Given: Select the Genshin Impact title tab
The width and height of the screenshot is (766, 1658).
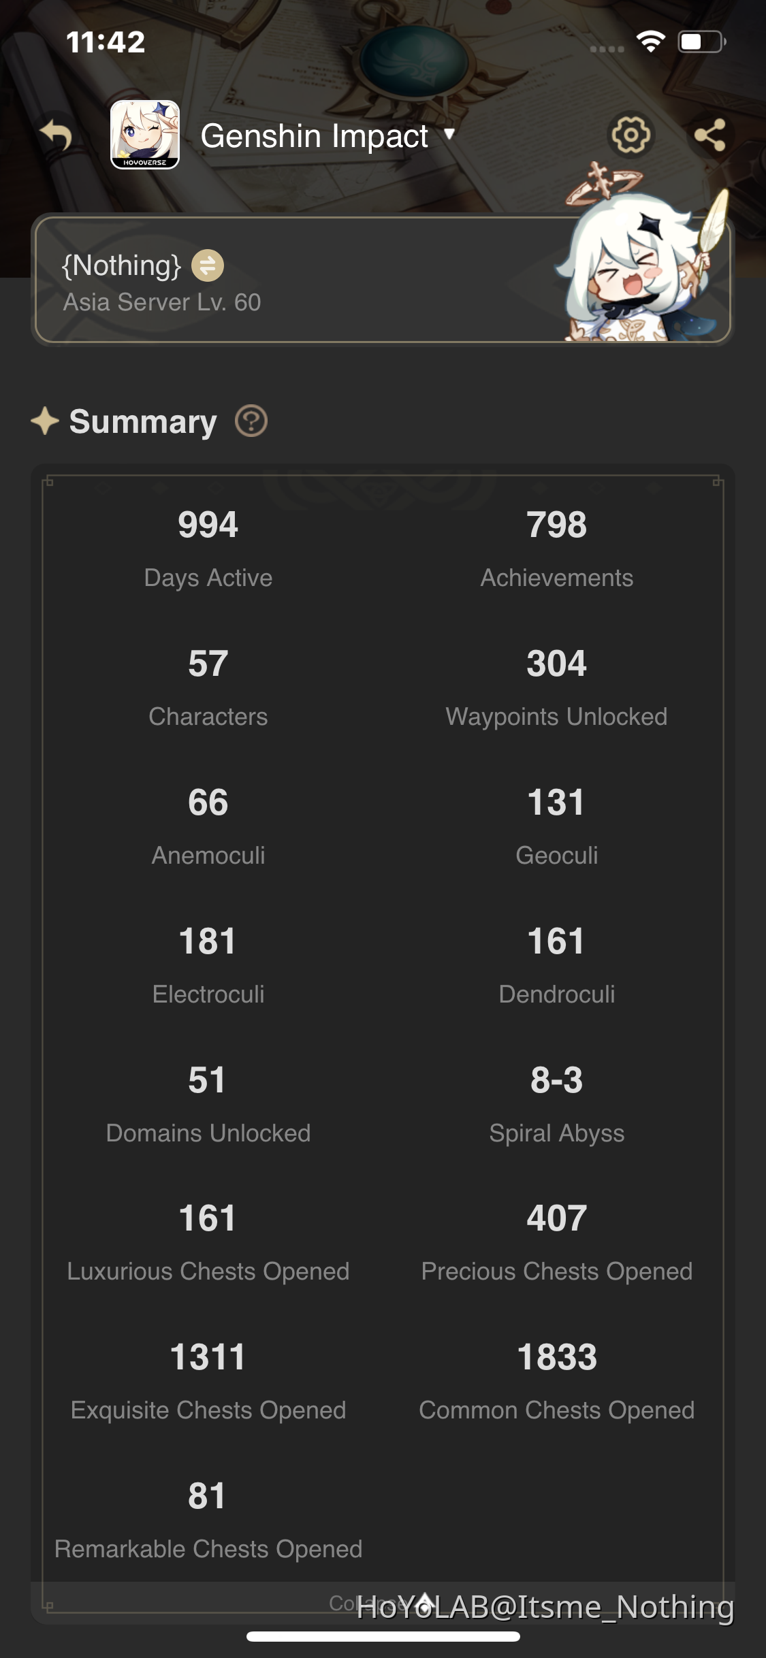Looking at the screenshot, I should pos(315,135).
